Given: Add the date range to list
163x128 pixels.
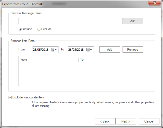Looking at the screenshot, I should pyautogui.click(x=110, y=50).
